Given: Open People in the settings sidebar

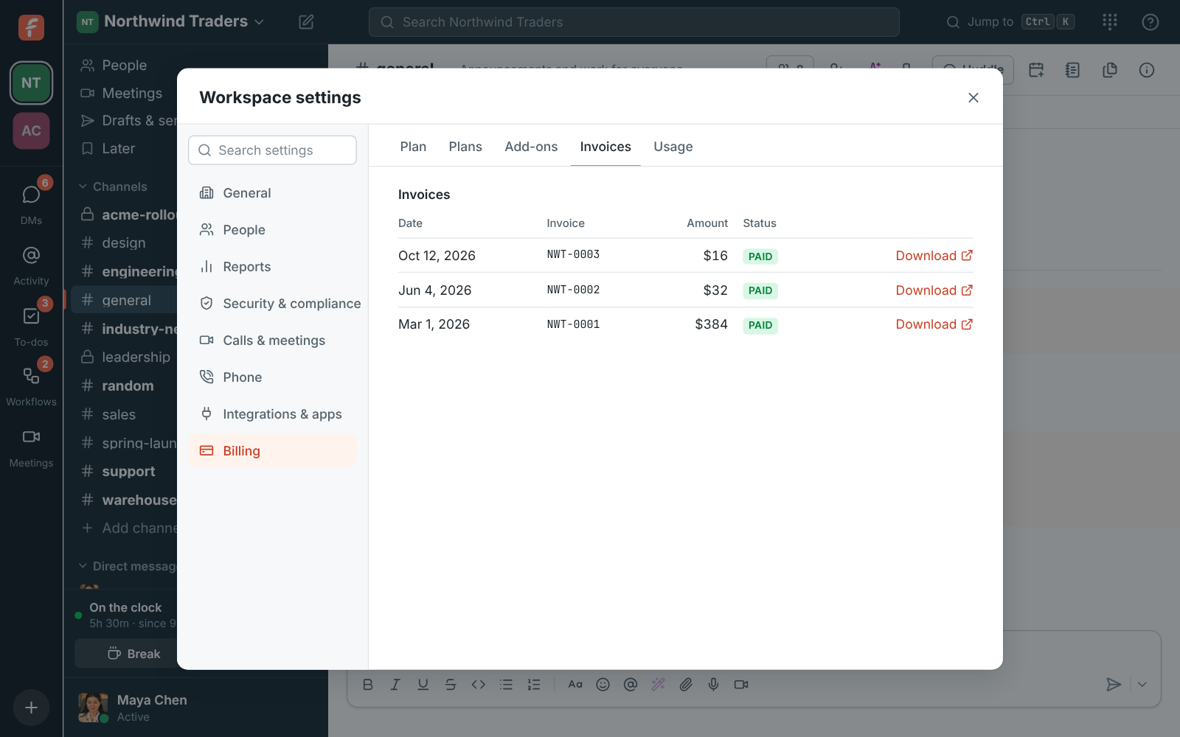Looking at the screenshot, I should click(x=272, y=230).
